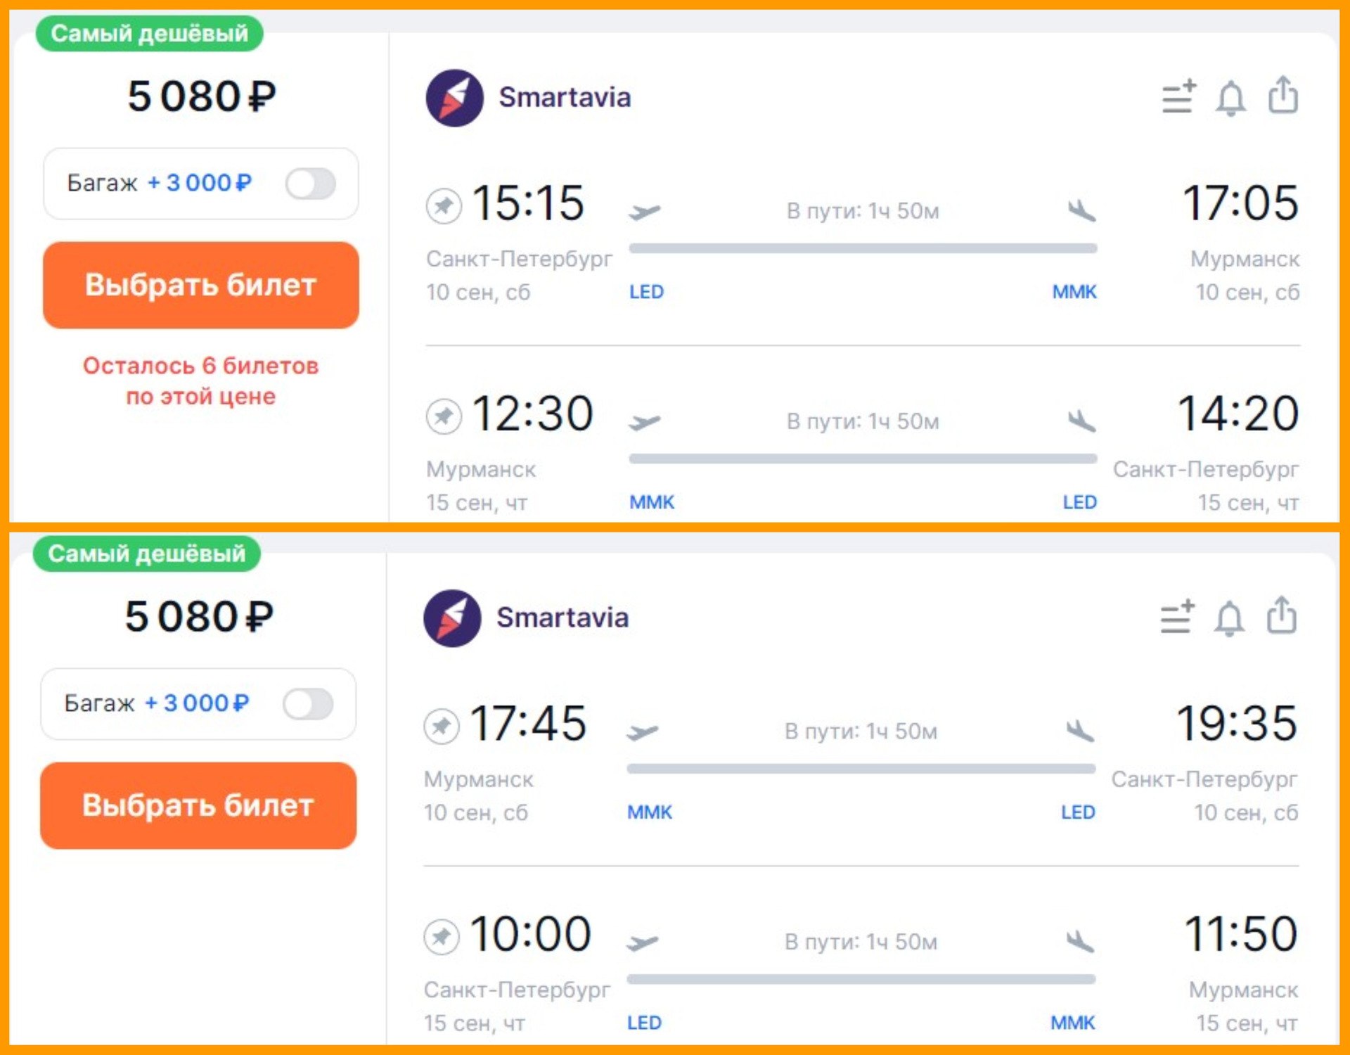Click the first "Самый дешёвый" green badge
Viewport: 1350px width, 1055px height.
click(x=149, y=33)
